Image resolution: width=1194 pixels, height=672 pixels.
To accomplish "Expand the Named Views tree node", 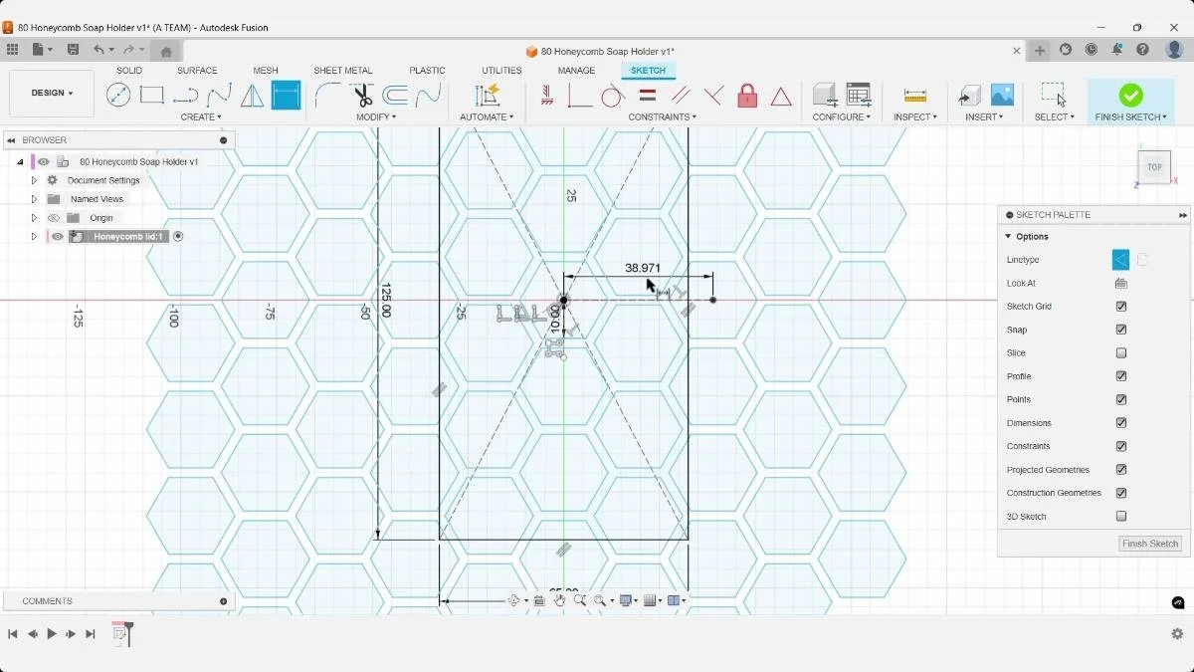I will point(34,199).
